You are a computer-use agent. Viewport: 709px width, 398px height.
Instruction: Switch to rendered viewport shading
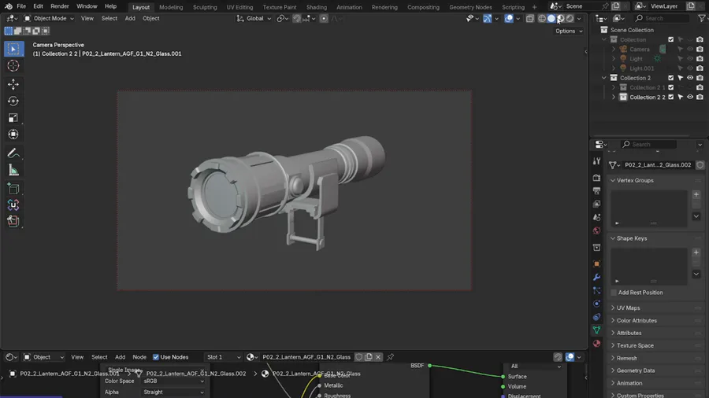(570, 19)
